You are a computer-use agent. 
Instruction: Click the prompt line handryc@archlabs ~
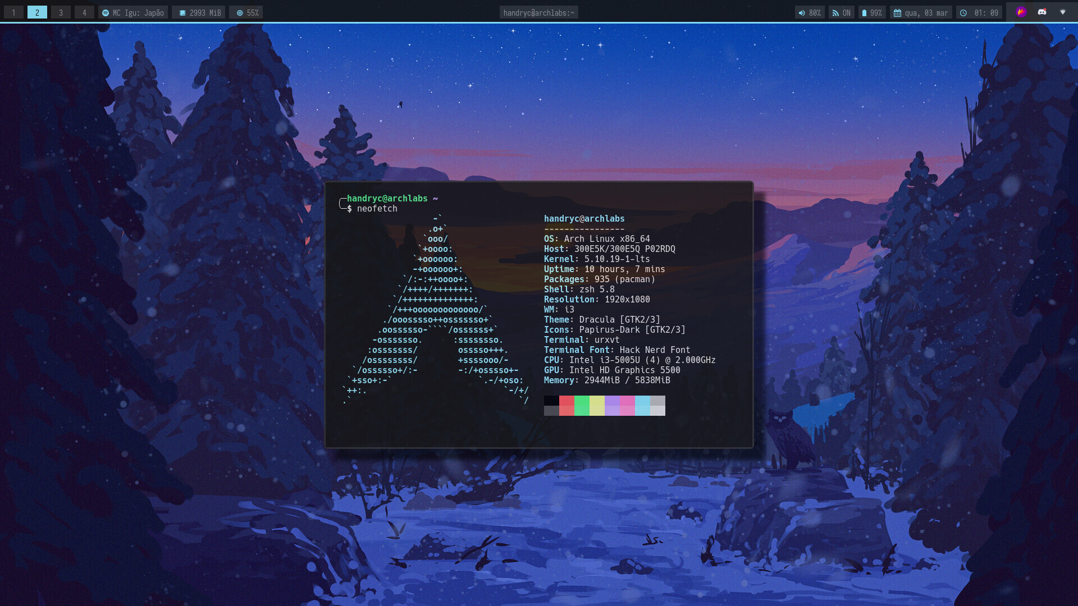(x=392, y=199)
